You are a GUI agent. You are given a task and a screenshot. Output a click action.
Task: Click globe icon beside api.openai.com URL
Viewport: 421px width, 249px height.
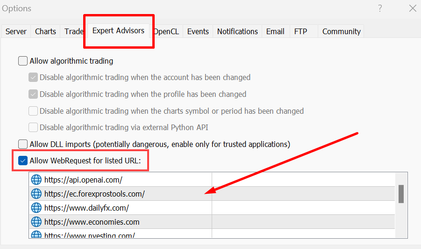pos(36,179)
